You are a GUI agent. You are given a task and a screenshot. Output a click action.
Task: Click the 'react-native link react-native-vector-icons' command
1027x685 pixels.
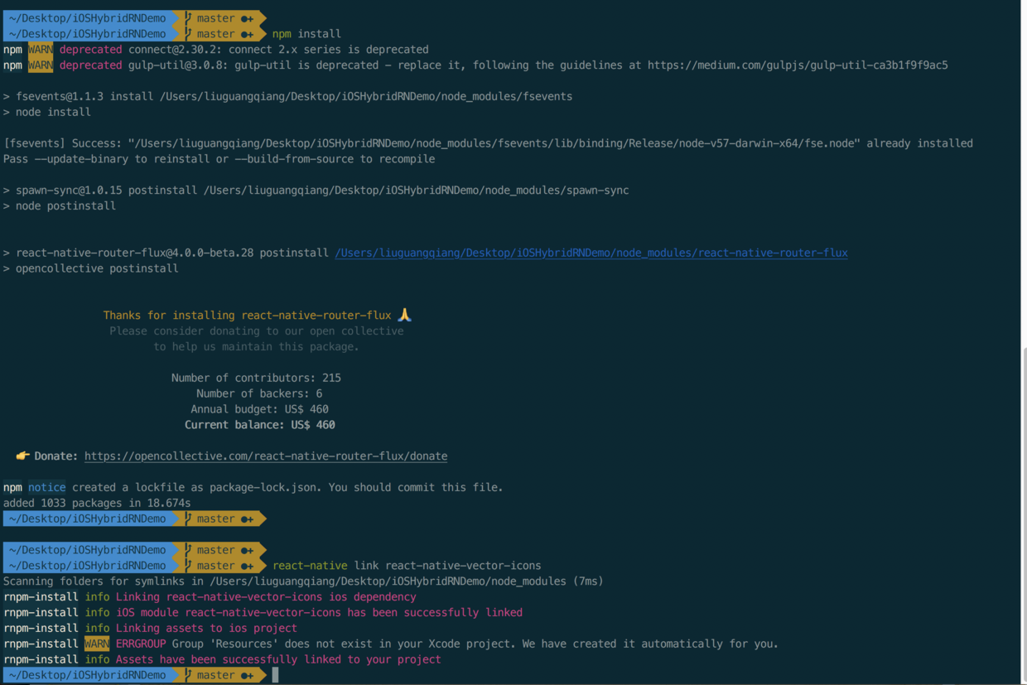(x=407, y=566)
